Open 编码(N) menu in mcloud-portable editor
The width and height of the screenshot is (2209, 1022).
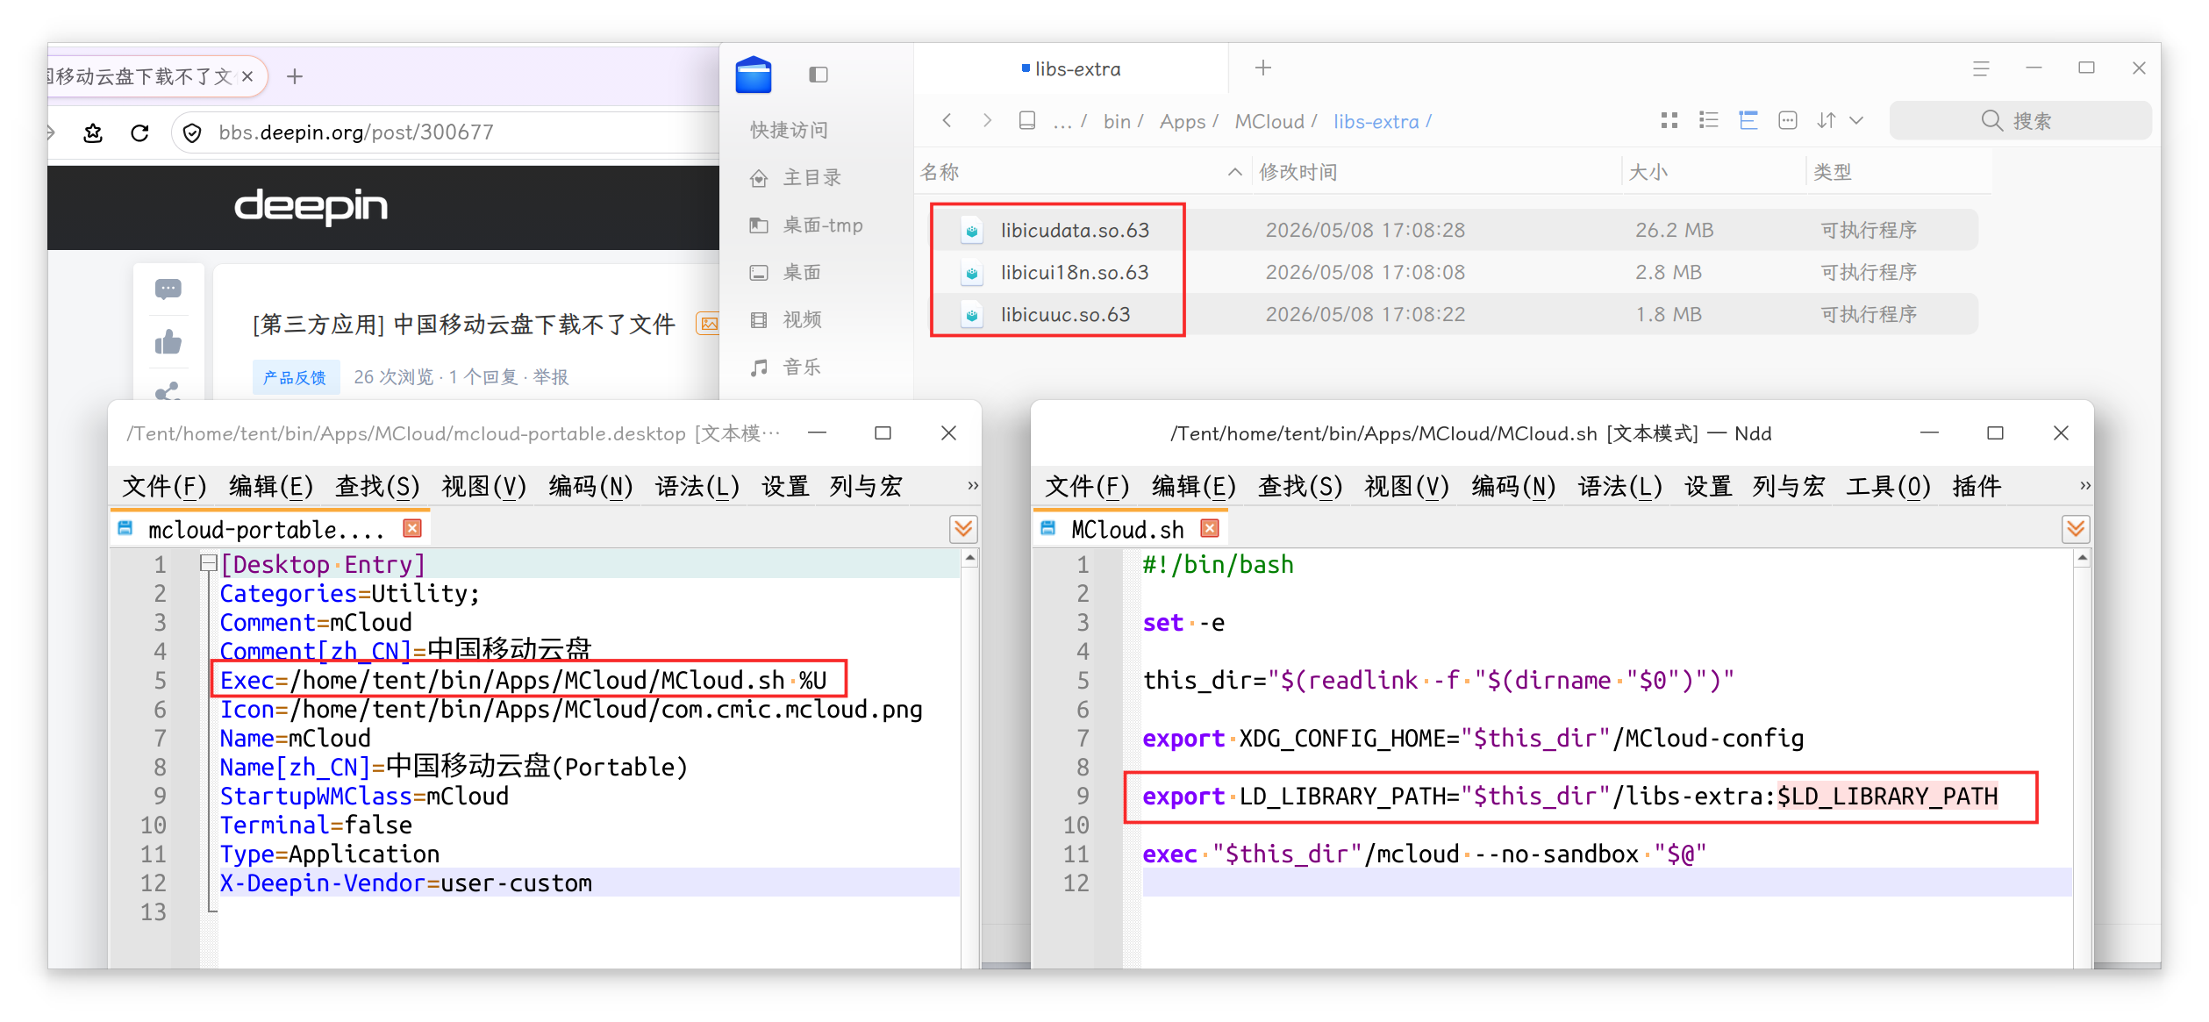590,487
